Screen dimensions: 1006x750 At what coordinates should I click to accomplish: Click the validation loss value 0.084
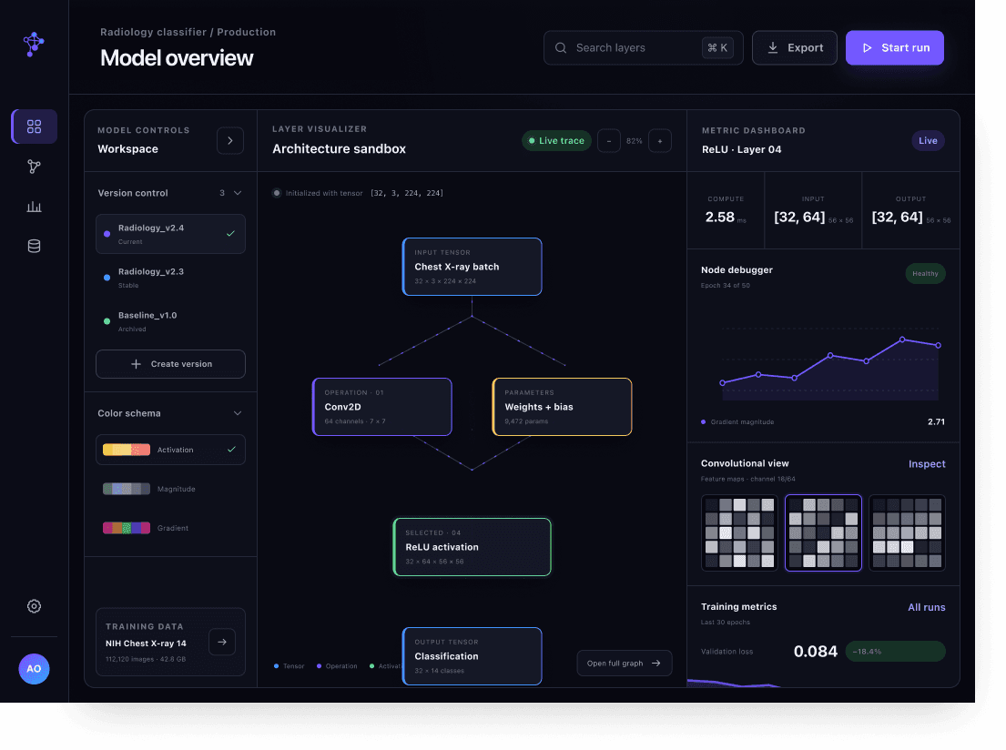816,652
